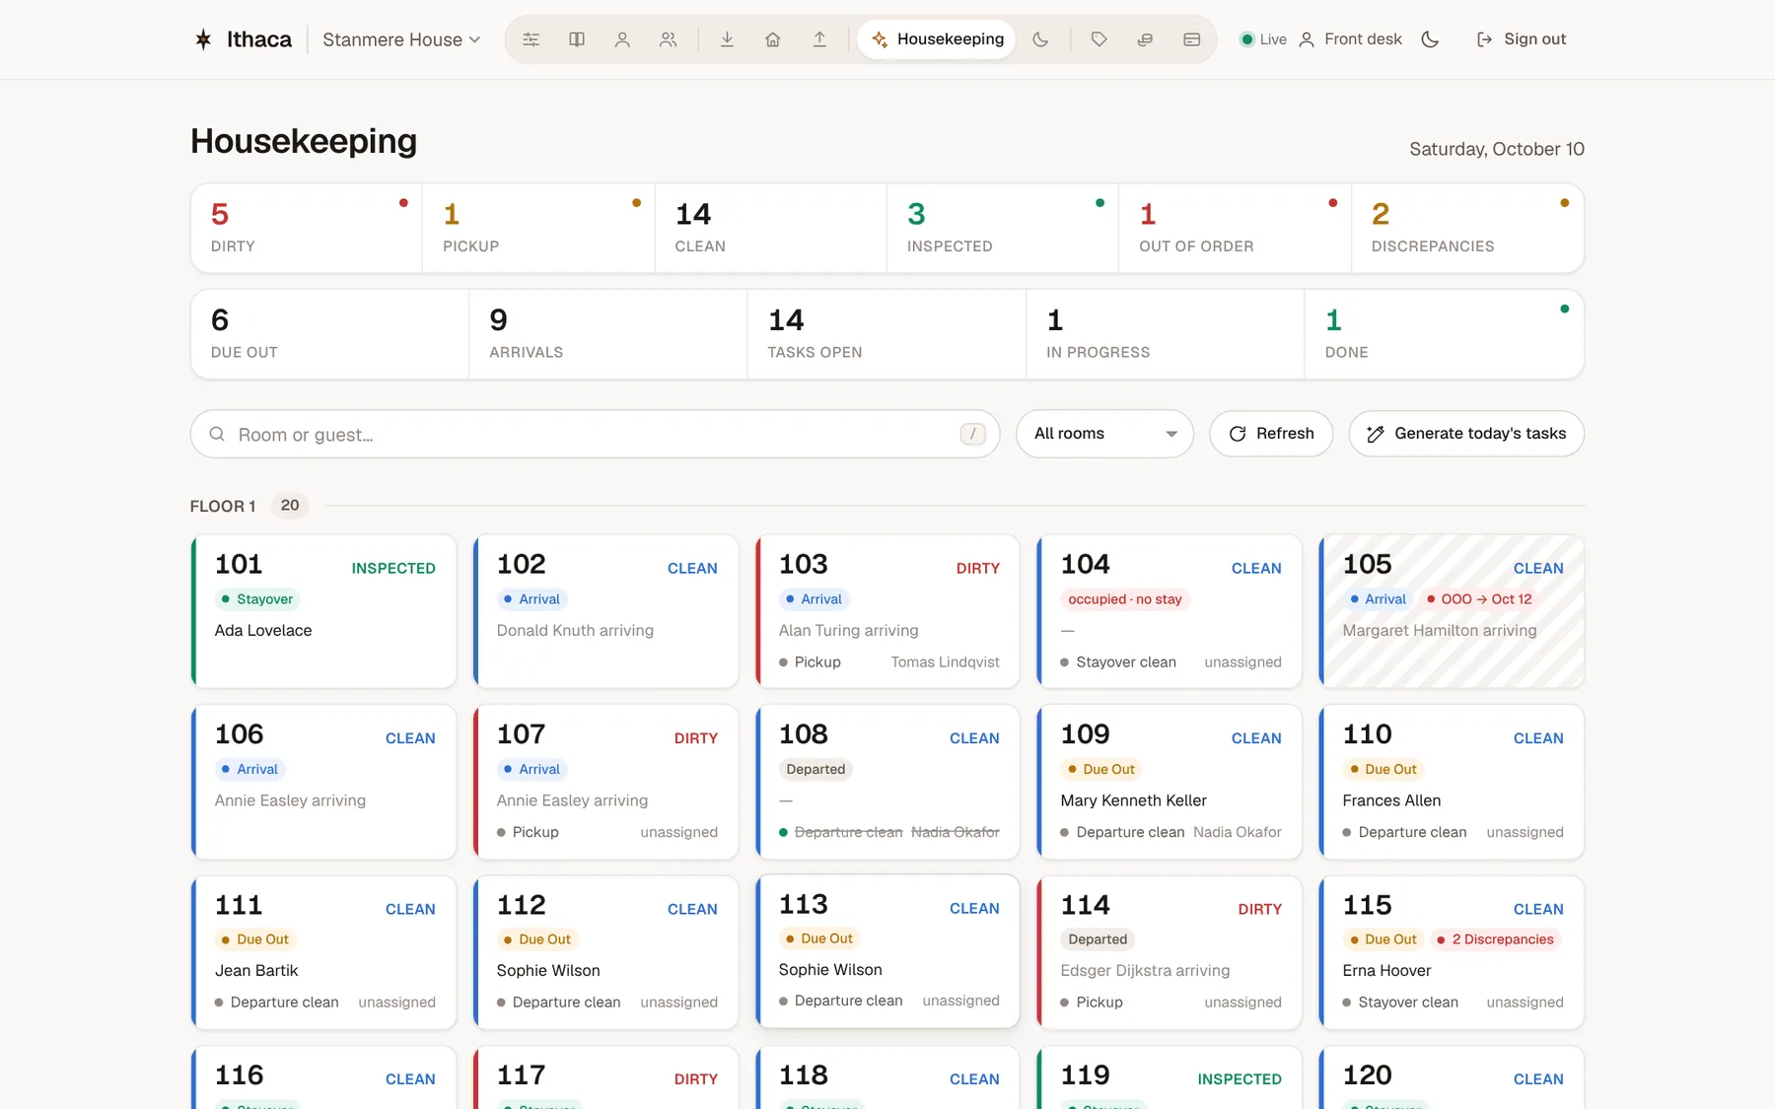Open the Discrepancies stat card
The image size is (1775, 1109).
point(1467,228)
